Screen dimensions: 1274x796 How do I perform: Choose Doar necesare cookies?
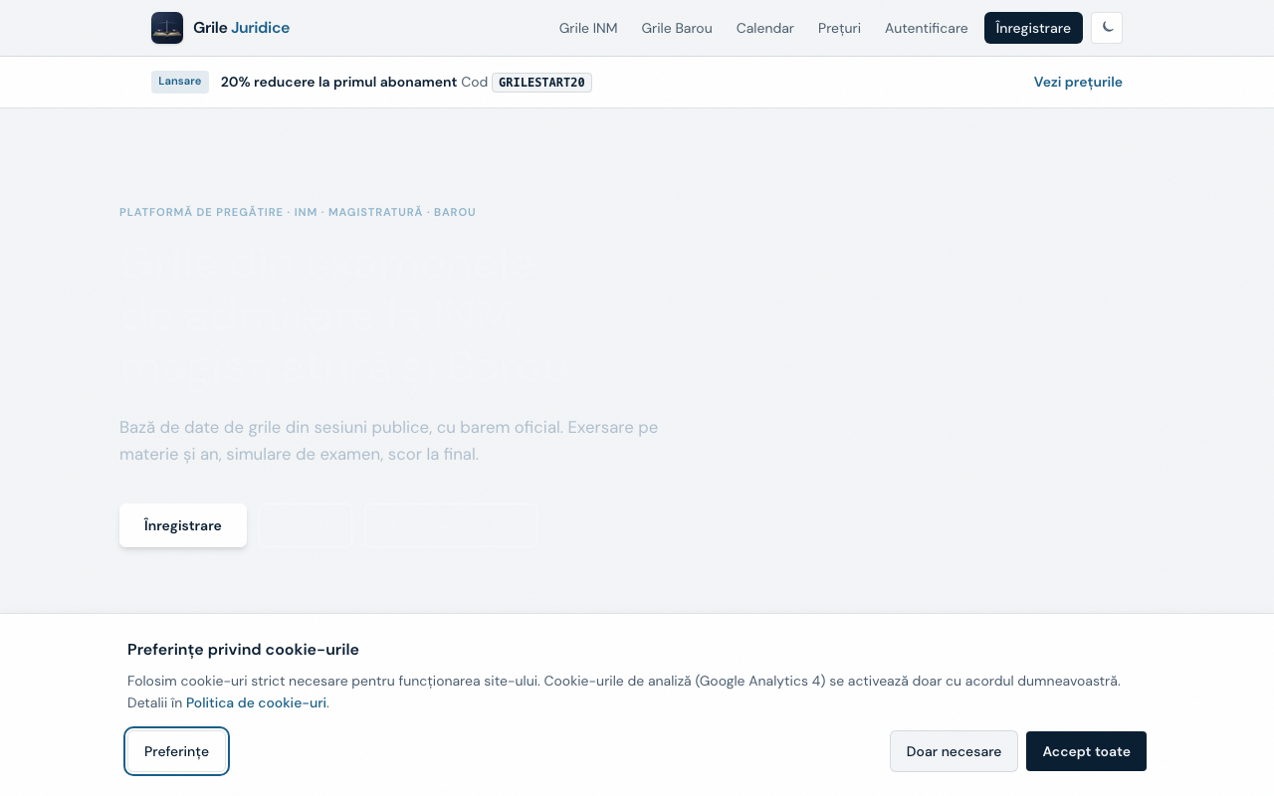(x=954, y=751)
